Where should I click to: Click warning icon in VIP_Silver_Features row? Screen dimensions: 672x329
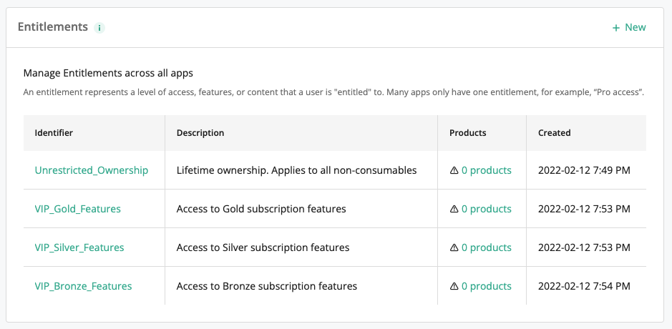(454, 247)
